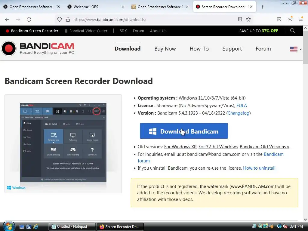Open the Download nav menu item
This screenshot has width=308, height=231.
click(x=128, y=49)
